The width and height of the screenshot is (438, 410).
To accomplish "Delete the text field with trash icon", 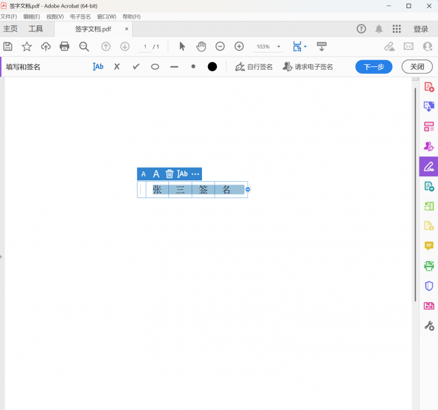I will pos(170,174).
